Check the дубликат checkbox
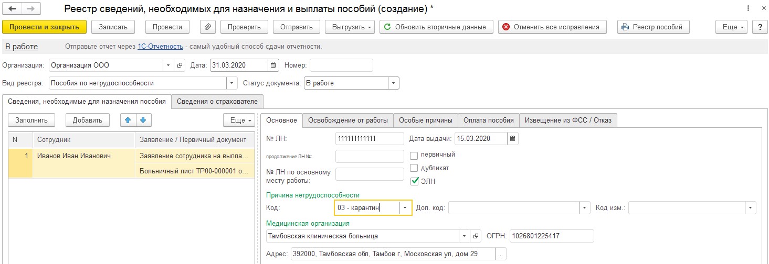This screenshot has width=769, height=264. point(414,168)
